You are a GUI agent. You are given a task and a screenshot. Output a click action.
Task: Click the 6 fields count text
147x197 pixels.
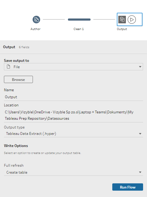(24, 47)
